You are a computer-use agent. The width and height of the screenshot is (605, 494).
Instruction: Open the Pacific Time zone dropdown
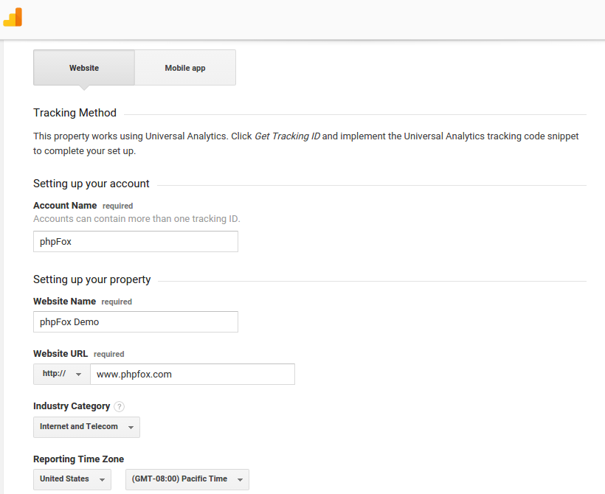(x=187, y=479)
